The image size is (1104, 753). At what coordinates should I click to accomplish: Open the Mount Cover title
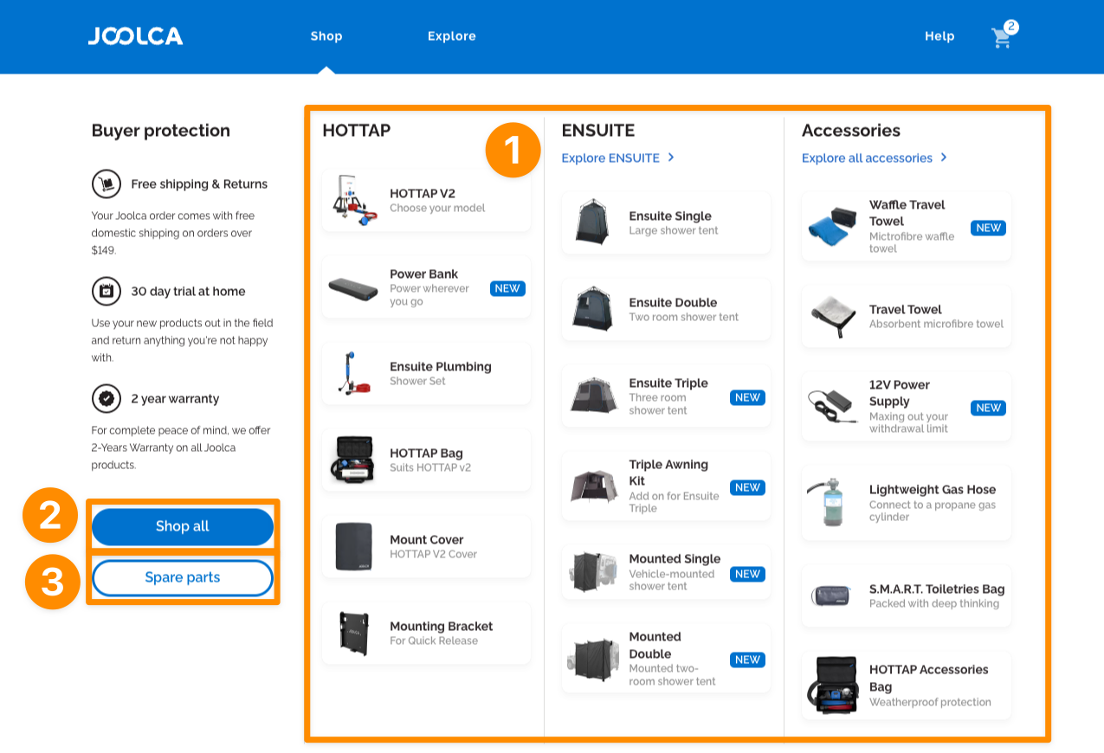(x=427, y=539)
